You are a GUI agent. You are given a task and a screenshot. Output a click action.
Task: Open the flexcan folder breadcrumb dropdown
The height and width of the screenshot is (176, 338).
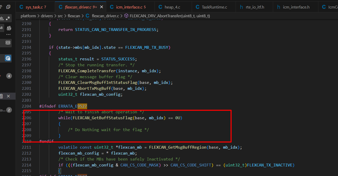[74, 16]
